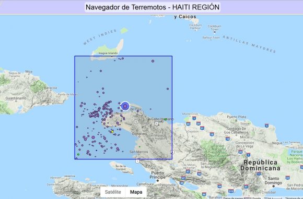
Task: Click the San Marcos town label
Action: [138, 152]
